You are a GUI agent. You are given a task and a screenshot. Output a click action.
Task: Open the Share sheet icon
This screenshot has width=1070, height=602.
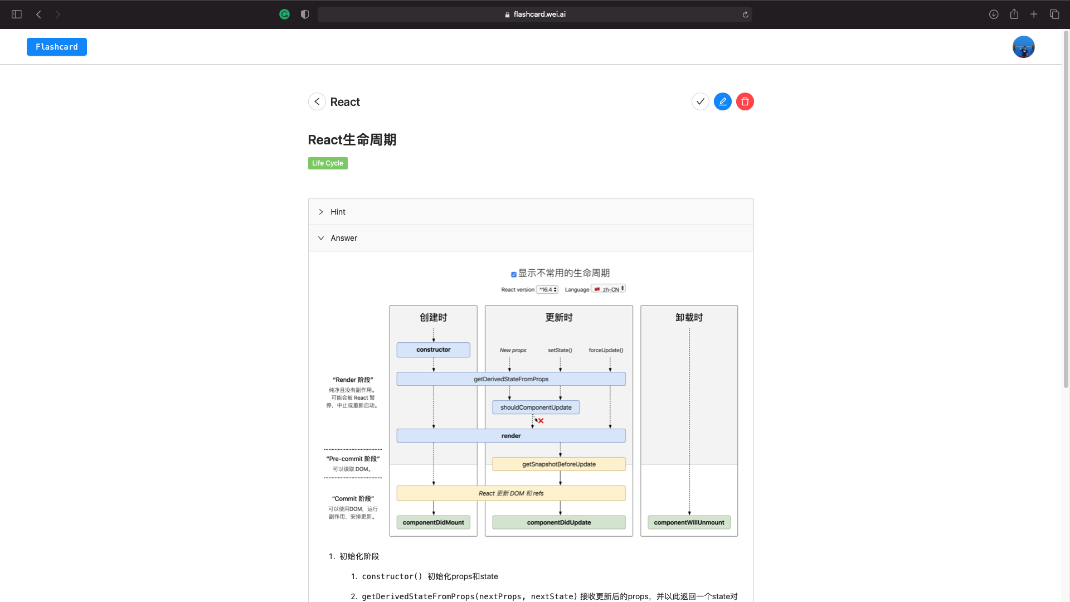point(1014,14)
